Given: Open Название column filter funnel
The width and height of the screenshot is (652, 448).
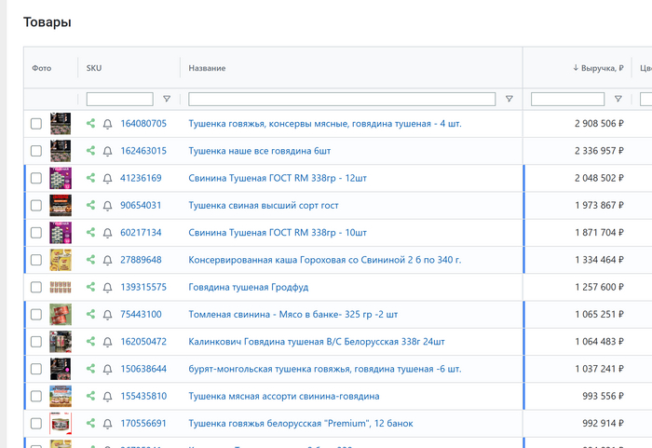Looking at the screenshot, I should point(509,99).
